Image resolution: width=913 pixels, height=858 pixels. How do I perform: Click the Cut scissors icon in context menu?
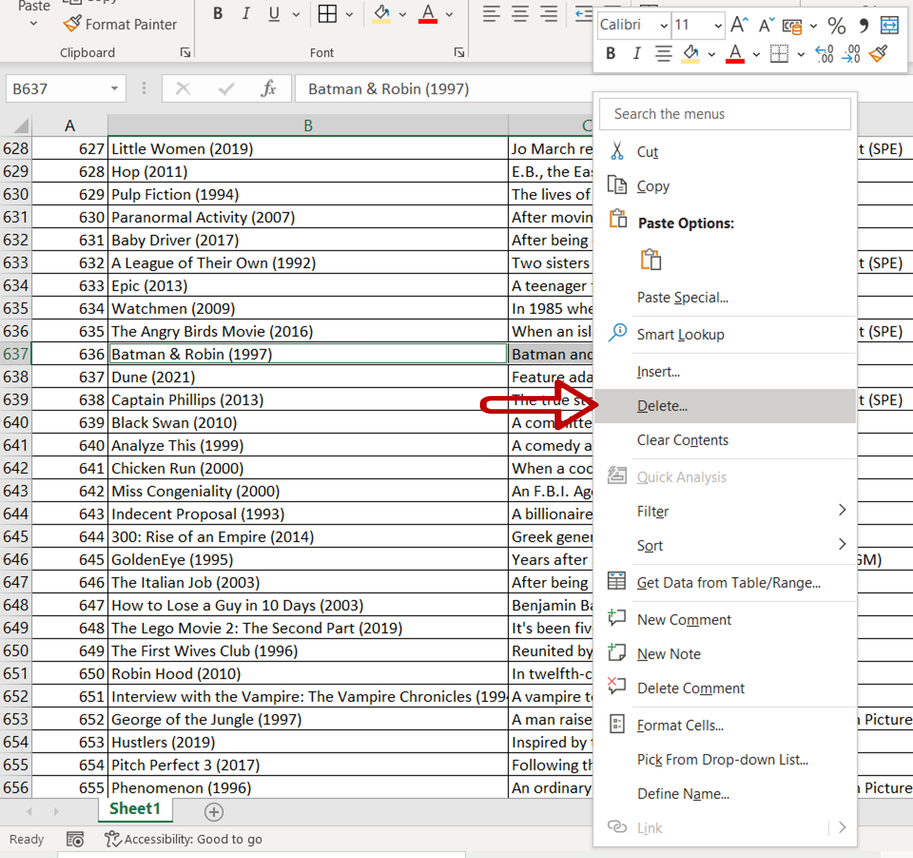coord(617,151)
